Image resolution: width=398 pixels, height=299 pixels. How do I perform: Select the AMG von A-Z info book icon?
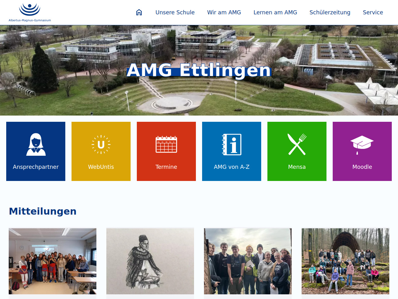coord(232,145)
